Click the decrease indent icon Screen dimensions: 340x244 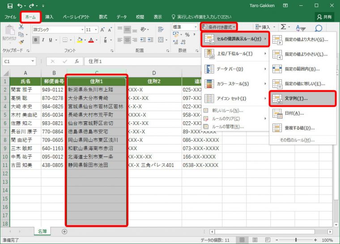[x=143, y=40]
